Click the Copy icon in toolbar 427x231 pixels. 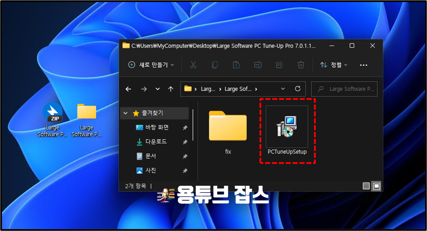coord(215,65)
